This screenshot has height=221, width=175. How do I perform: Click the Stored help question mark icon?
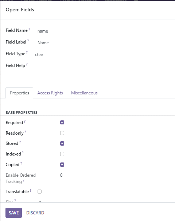(20, 142)
